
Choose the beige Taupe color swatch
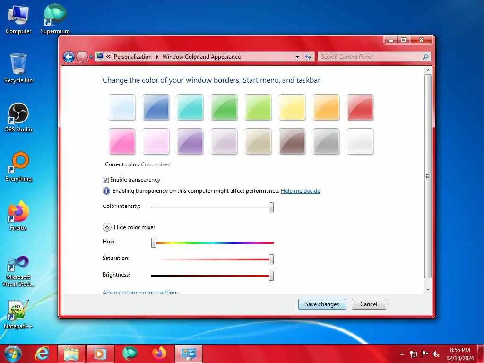(x=258, y=141)
